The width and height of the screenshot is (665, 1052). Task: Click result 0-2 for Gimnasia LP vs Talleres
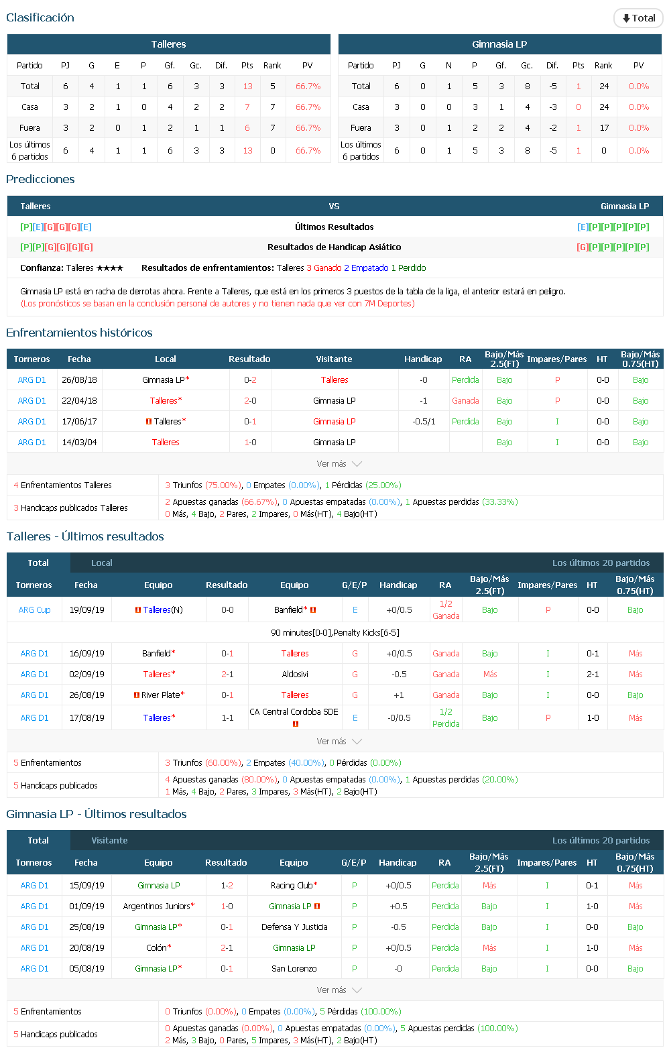pos(250,380)
